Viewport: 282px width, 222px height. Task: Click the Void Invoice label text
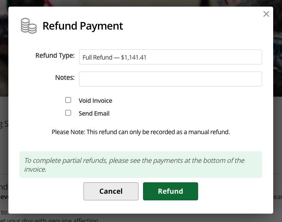click(95, 101)
